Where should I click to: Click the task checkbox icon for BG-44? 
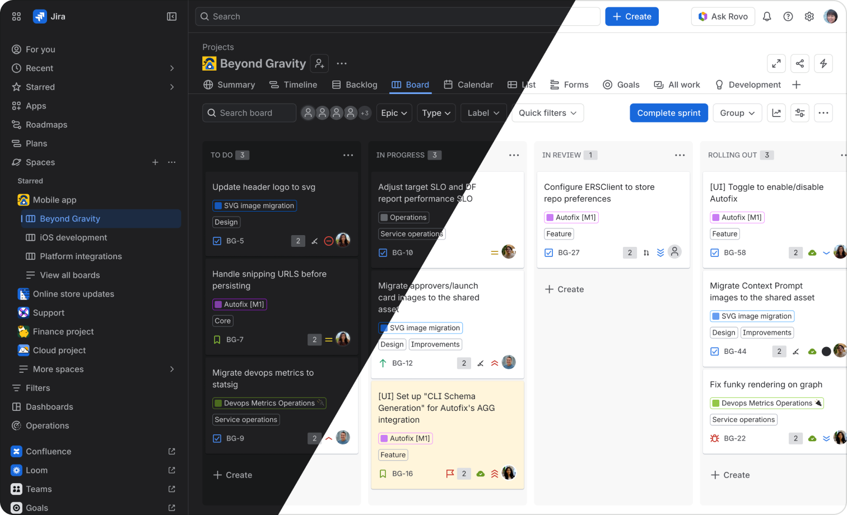coord(715,352)
